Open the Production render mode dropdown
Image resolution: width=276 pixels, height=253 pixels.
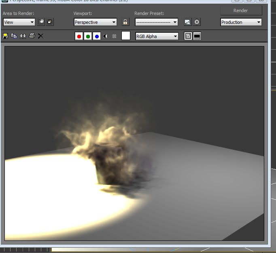(x=241, y=22)
